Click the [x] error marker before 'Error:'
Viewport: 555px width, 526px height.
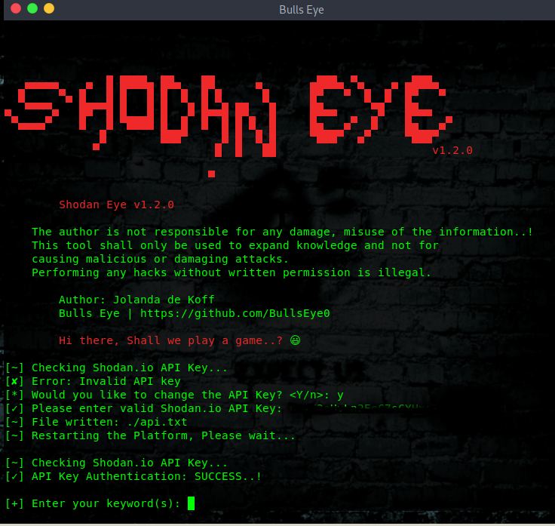[x=14, y=382]
